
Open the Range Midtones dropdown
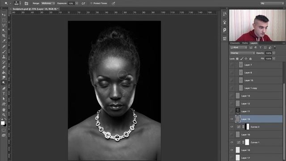(48, 3)
